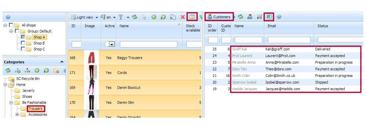Open the help icon above shops tree
Viewport: 367px width, 127px height.
[8, 17]
